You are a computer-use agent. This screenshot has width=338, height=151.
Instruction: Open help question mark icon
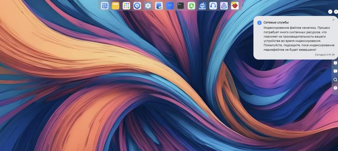(x=335, y=88)
